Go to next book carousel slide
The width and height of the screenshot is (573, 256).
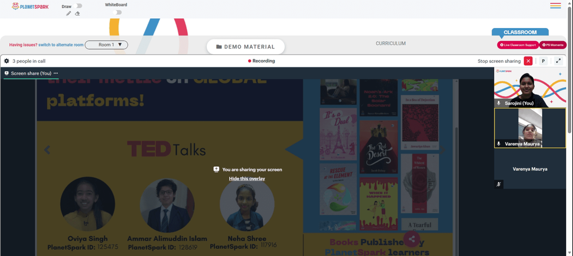442,150
